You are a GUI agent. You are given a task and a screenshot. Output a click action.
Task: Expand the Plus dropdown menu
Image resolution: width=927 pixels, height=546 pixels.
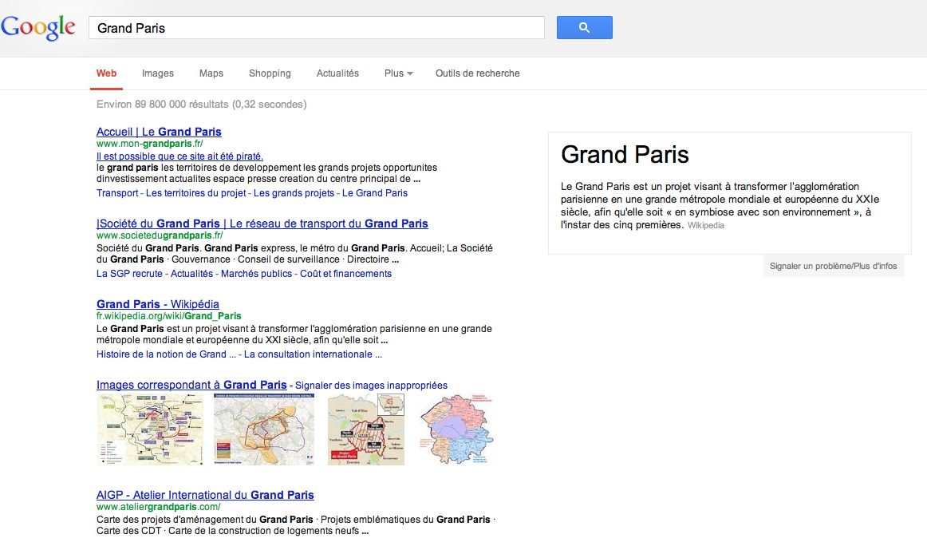click(x=398, y=73)
